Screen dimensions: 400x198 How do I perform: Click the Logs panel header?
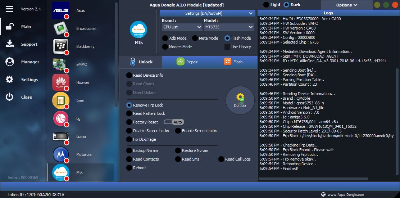click(328, 13)
